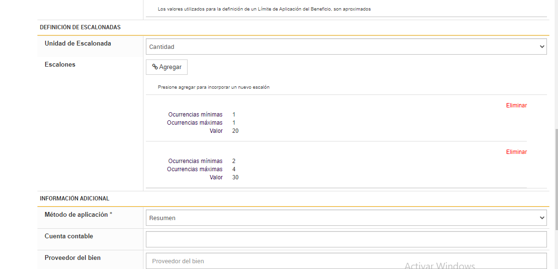Click the Valor 20 in the first step
558x269 pixels.
[235, 131]
